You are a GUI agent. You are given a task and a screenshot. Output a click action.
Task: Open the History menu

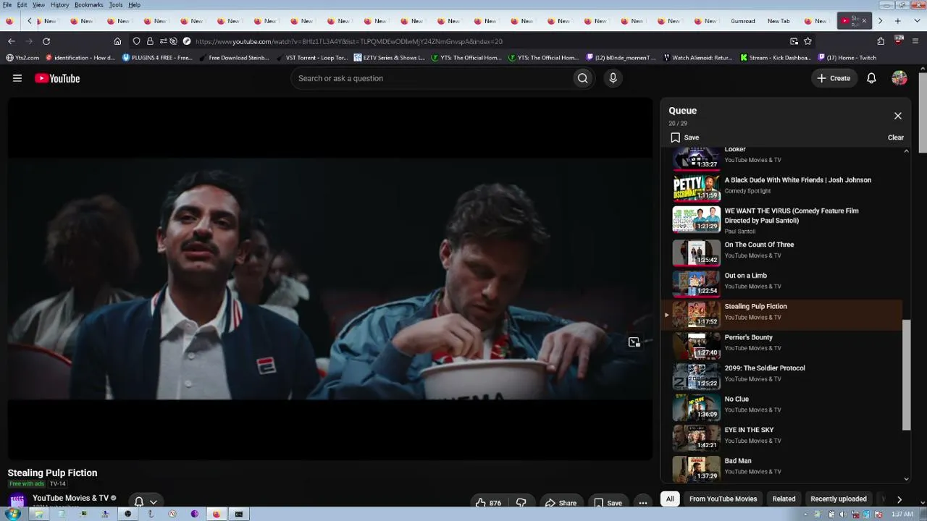tap(59, 5)
